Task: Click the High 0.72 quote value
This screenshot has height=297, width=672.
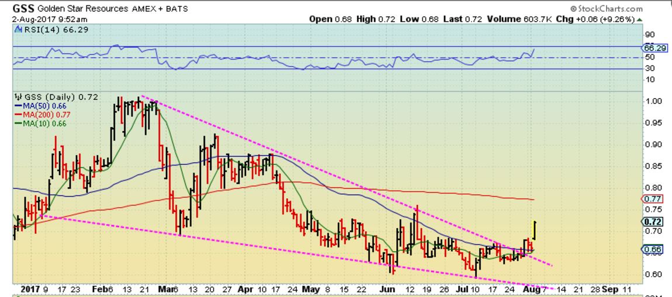Action: pos(376,19)
